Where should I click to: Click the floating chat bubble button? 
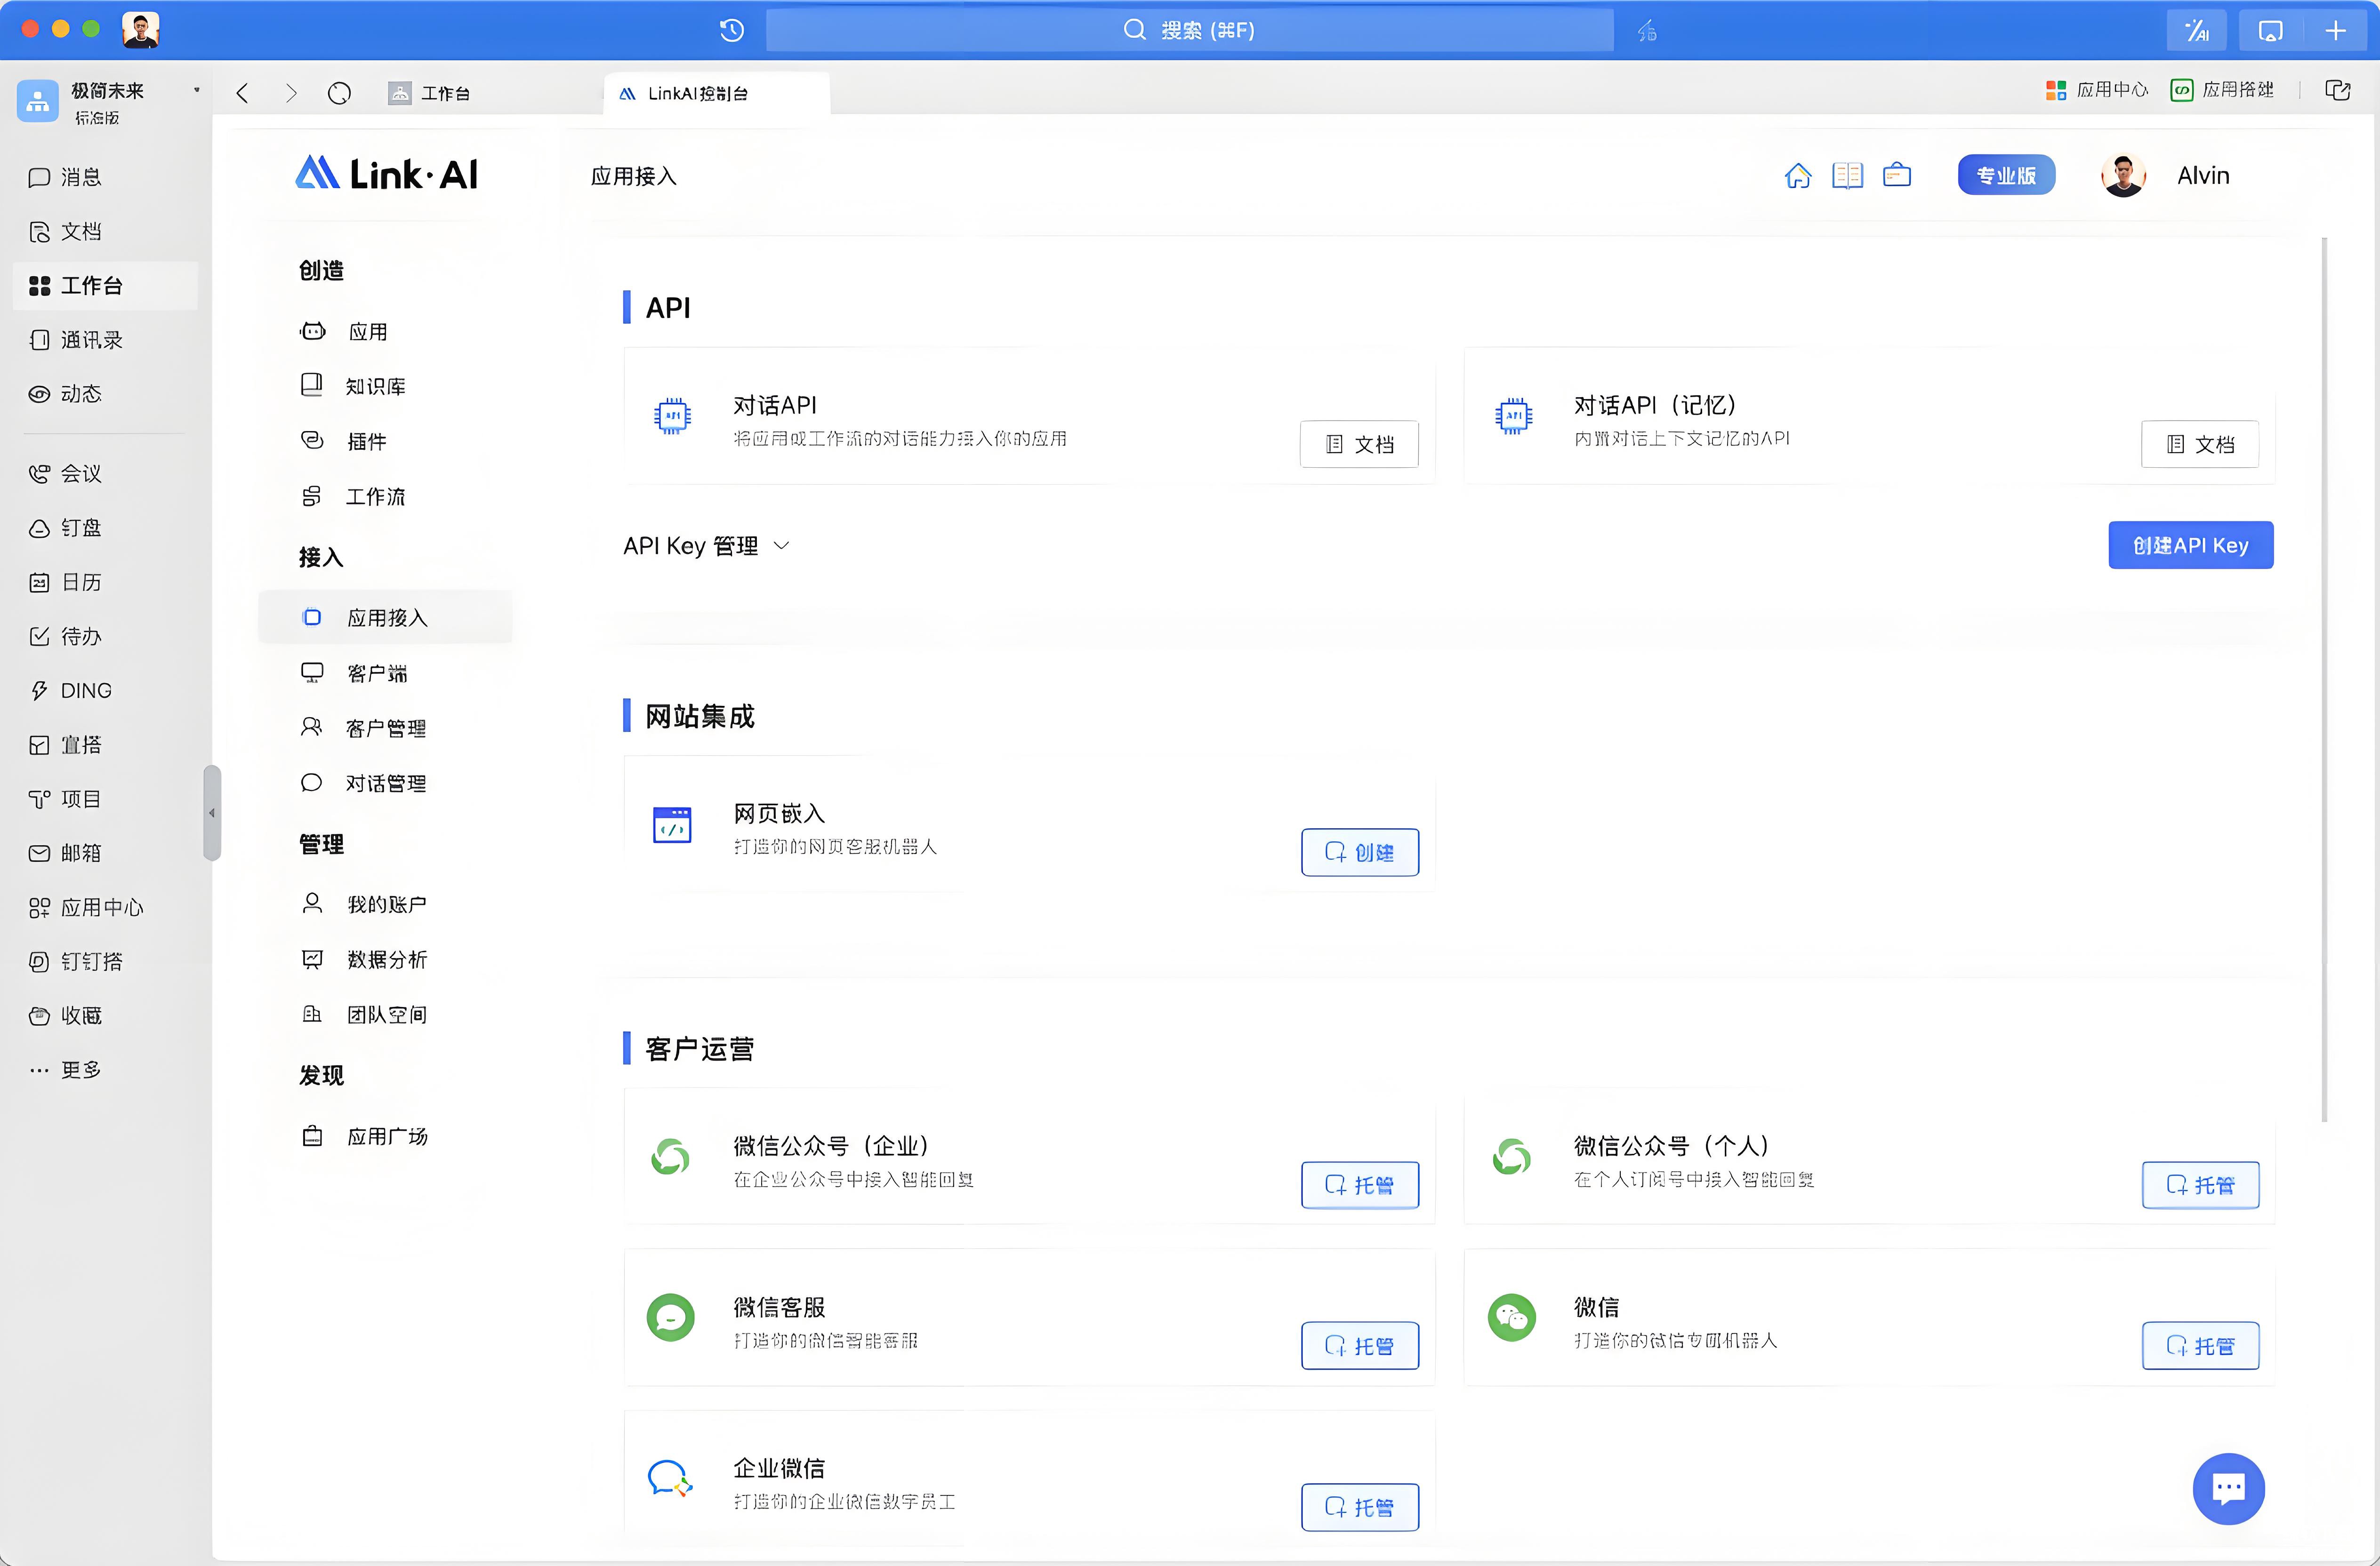[x=2228, y=1488]
